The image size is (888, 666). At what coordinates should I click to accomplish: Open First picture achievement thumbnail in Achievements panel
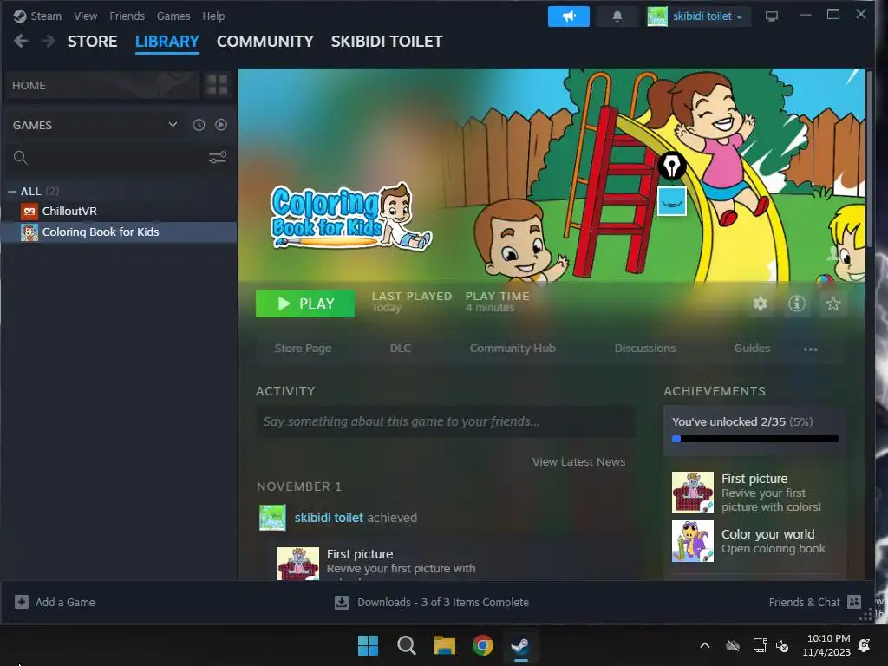coord(693,493)
